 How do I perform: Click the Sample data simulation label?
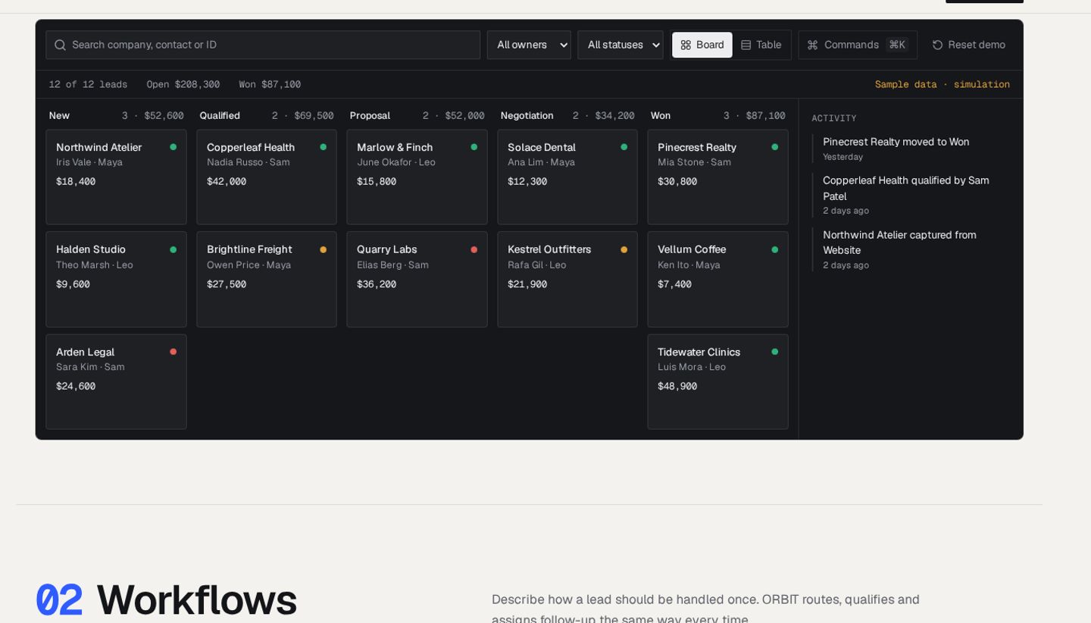pos(943,84)
